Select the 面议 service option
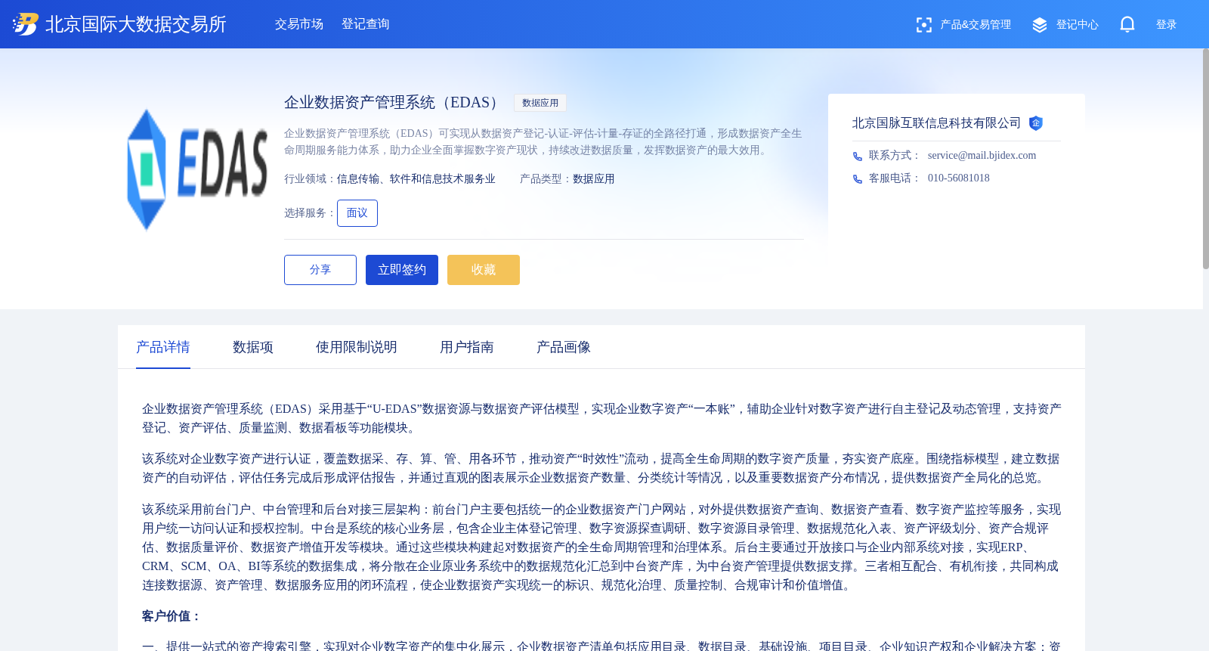Screen dimensions: 1209x651 pyautogui.click(x=357, y=213)
